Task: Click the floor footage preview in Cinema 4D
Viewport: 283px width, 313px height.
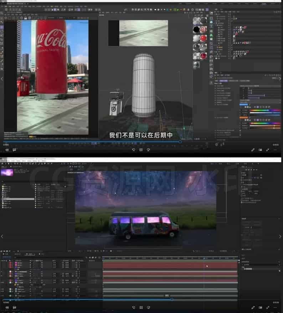Action: [144, 33]
